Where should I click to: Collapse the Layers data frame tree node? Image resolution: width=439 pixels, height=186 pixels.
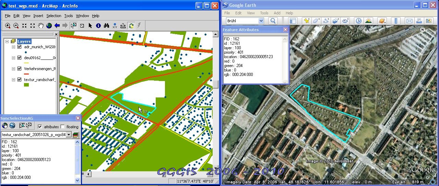tap(7, 41)
